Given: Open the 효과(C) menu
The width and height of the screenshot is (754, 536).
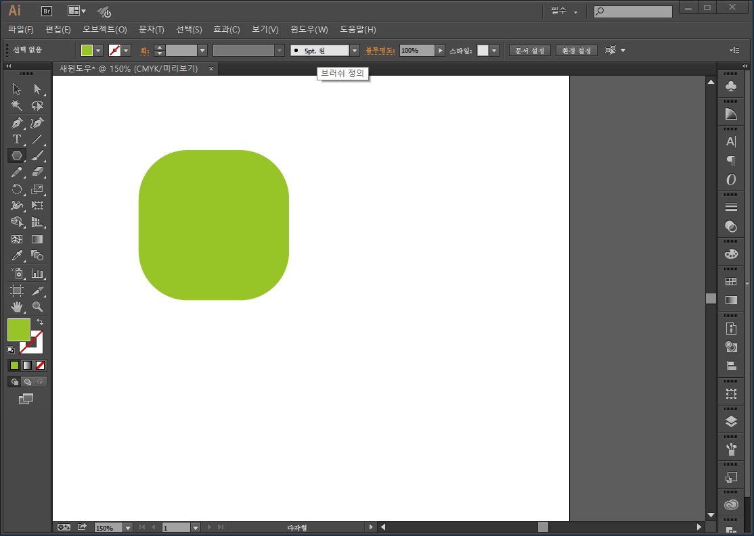Looking at the screenshot, I should [226, 30].
